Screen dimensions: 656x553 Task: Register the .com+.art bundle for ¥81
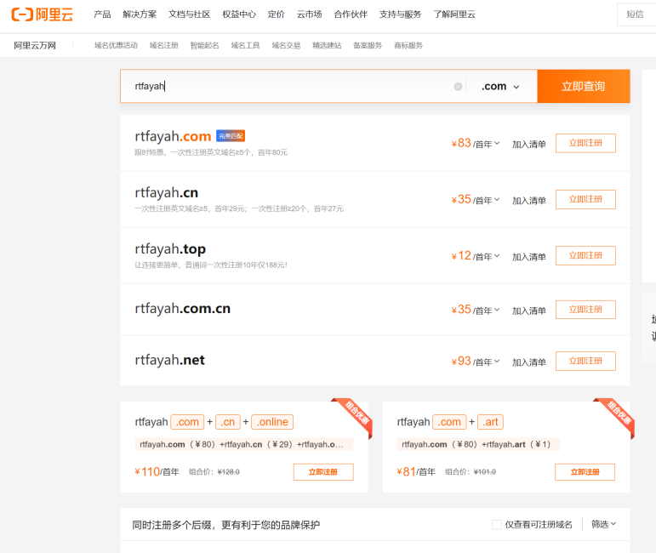pyautogui.click(x=585, y=472)
